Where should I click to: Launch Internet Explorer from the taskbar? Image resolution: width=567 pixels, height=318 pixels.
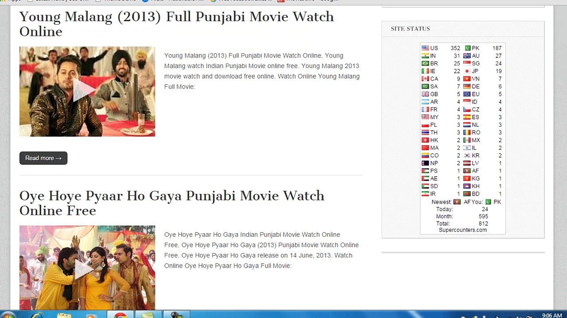[x=36, y=315]
